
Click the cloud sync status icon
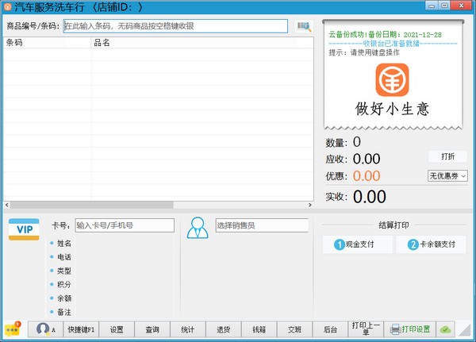click(x=445, y=329)
